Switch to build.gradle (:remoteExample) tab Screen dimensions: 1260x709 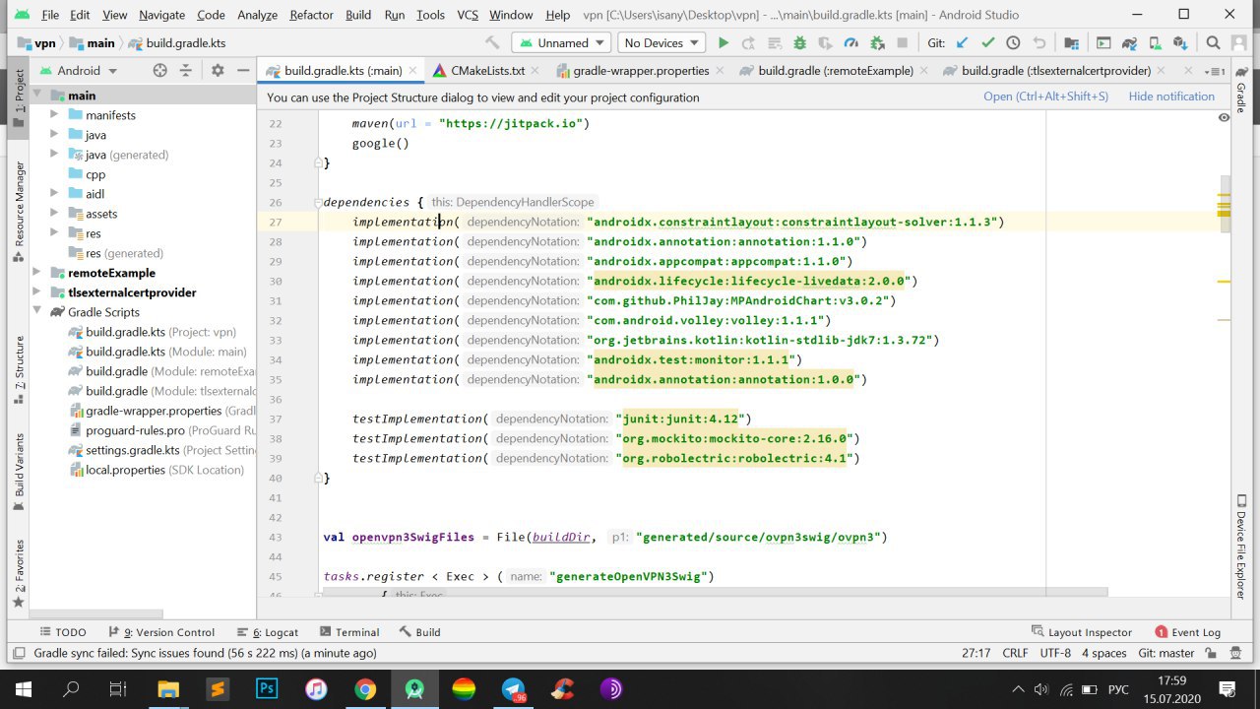pyautogui.click(x=836, y=71)
